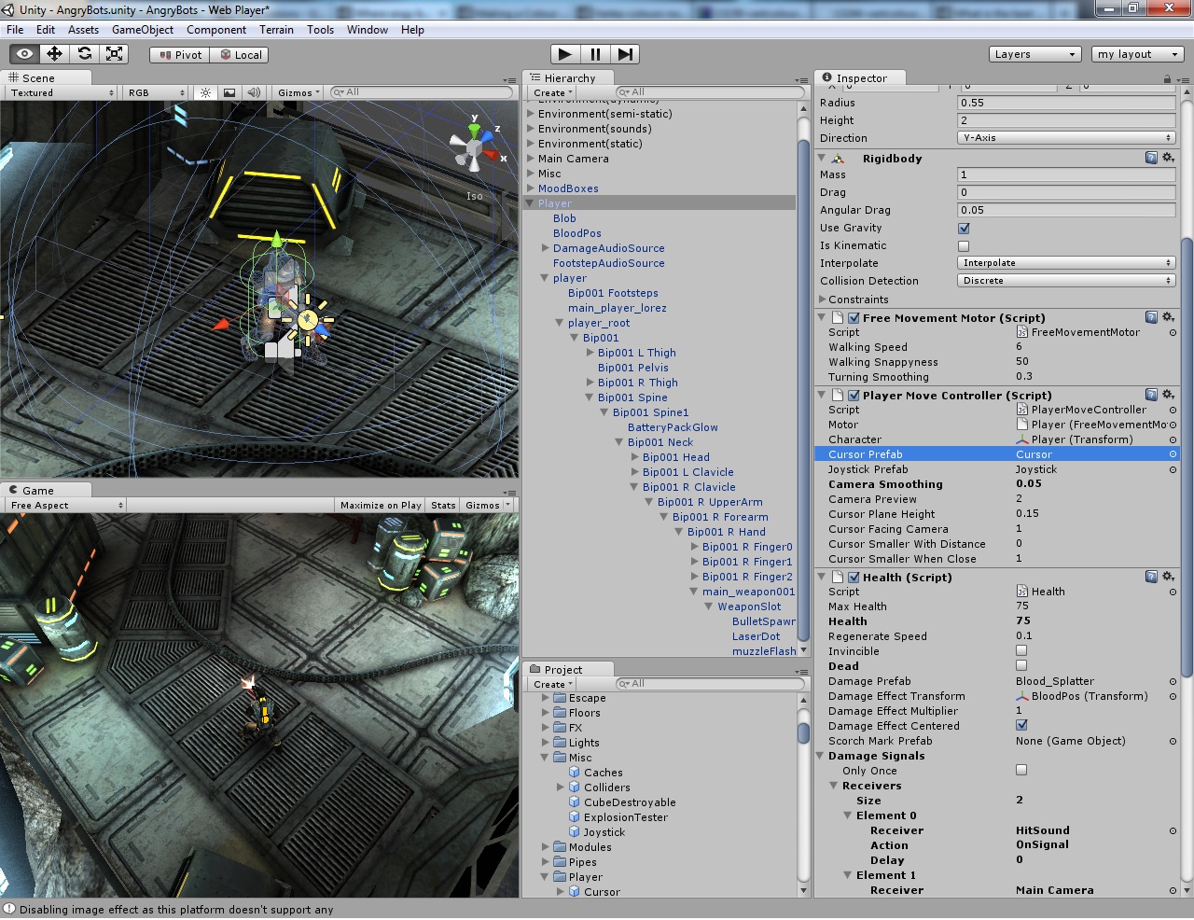1194x920 pixels.
Task: Open the Terrain menu
Action: (276, 30)
